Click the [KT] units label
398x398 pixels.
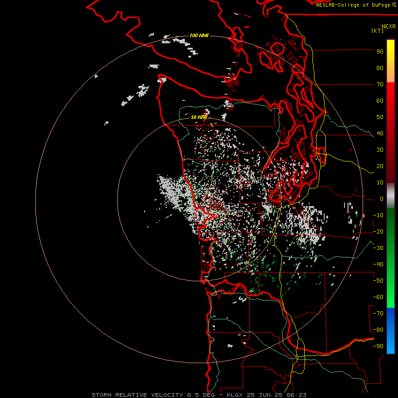378,31
